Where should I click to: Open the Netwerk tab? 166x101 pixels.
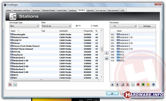pos(90,10)
